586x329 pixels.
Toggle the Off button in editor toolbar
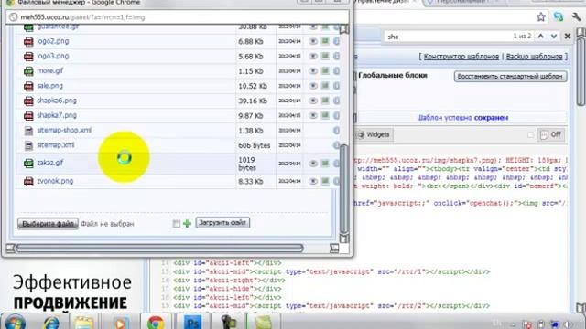551,134
